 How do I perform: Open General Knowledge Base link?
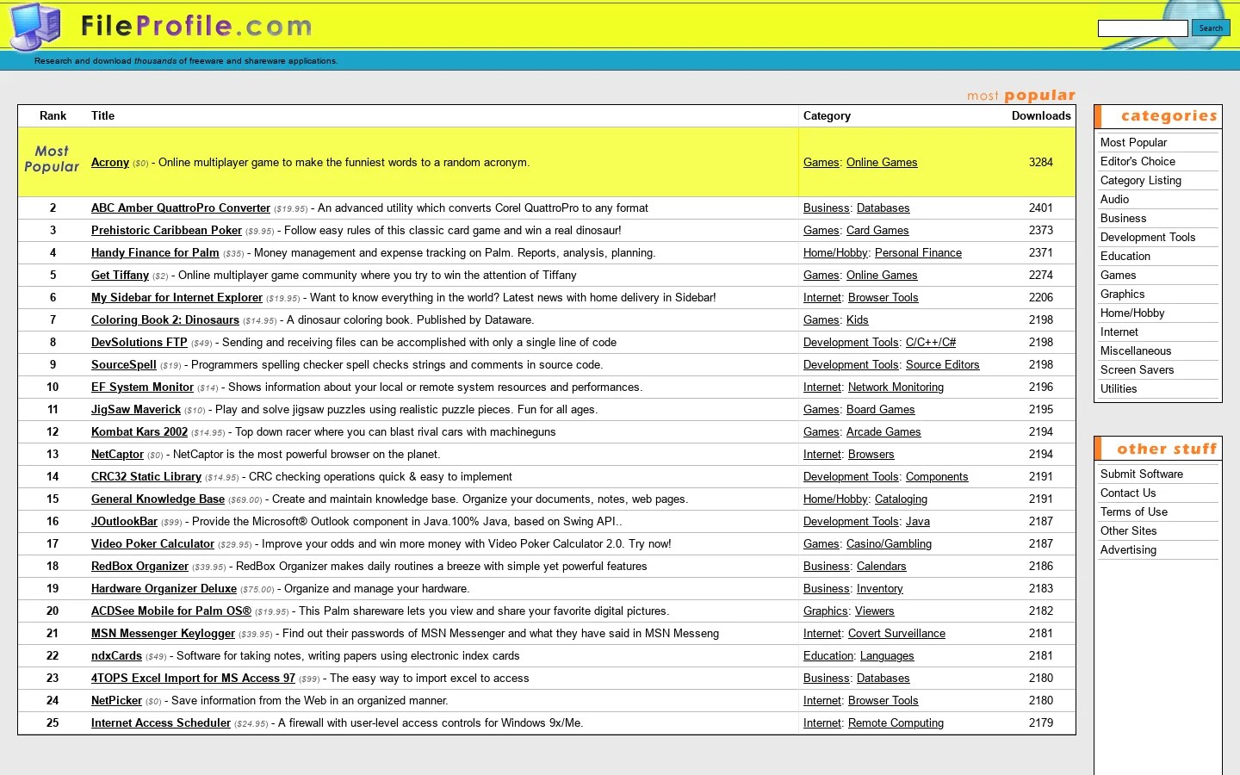(158, 499)
